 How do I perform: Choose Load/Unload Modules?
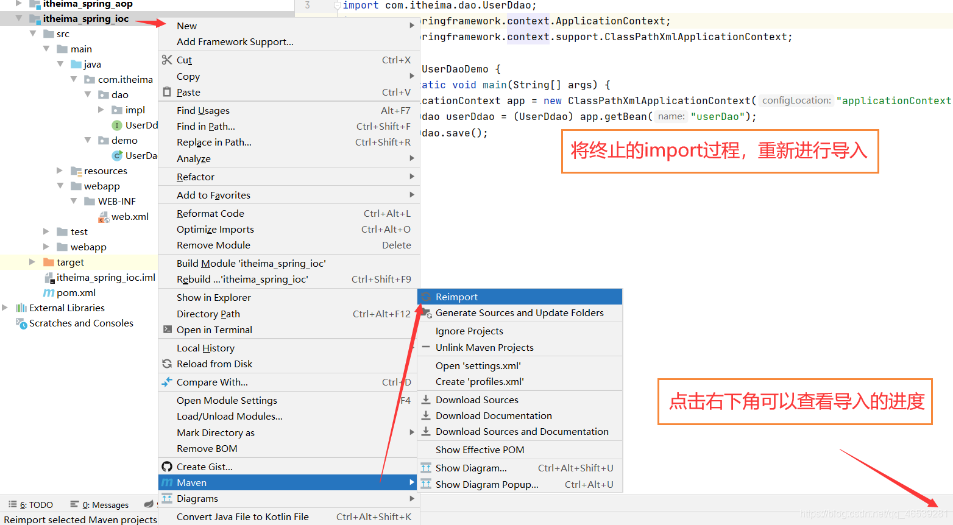pyautogui.click(x=288, y=416)
